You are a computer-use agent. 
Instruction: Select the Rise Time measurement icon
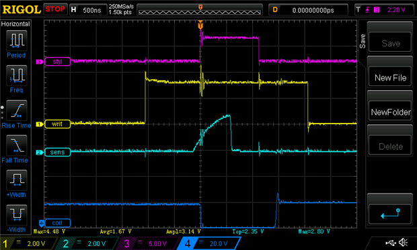pos(17,110)
